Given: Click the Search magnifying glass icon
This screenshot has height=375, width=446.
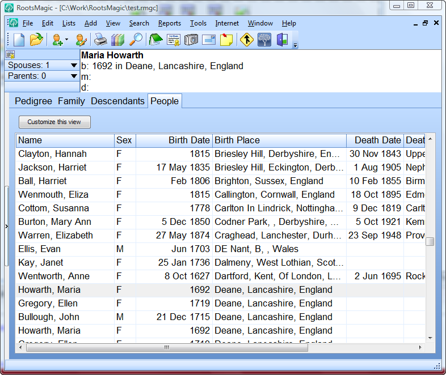Looking at the screenshot, I should pos(136,40).
